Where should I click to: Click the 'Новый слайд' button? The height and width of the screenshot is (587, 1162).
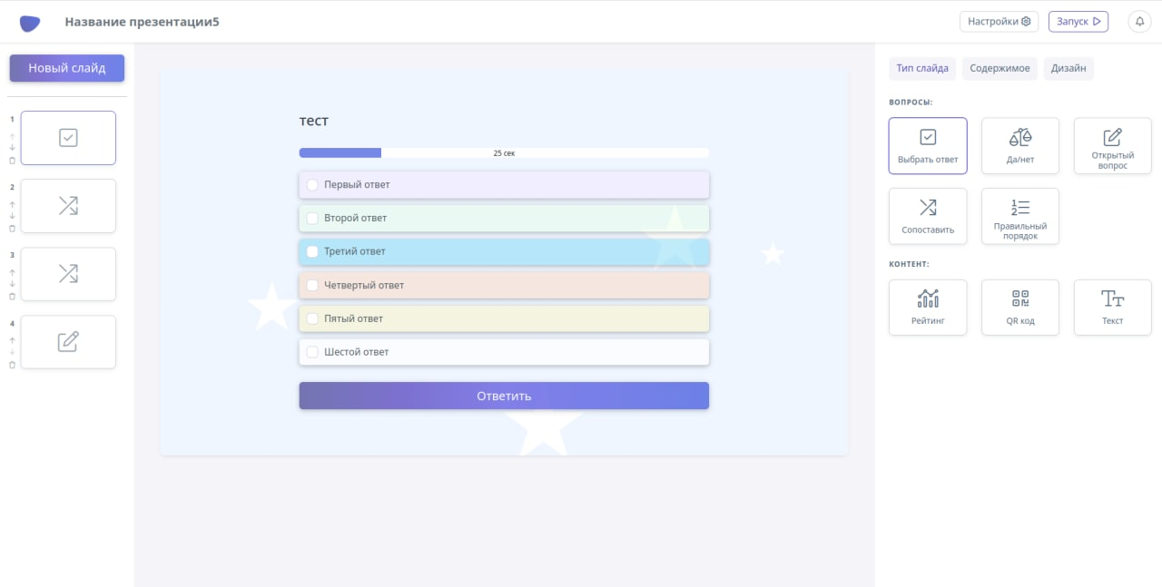(x=67, y=68)
